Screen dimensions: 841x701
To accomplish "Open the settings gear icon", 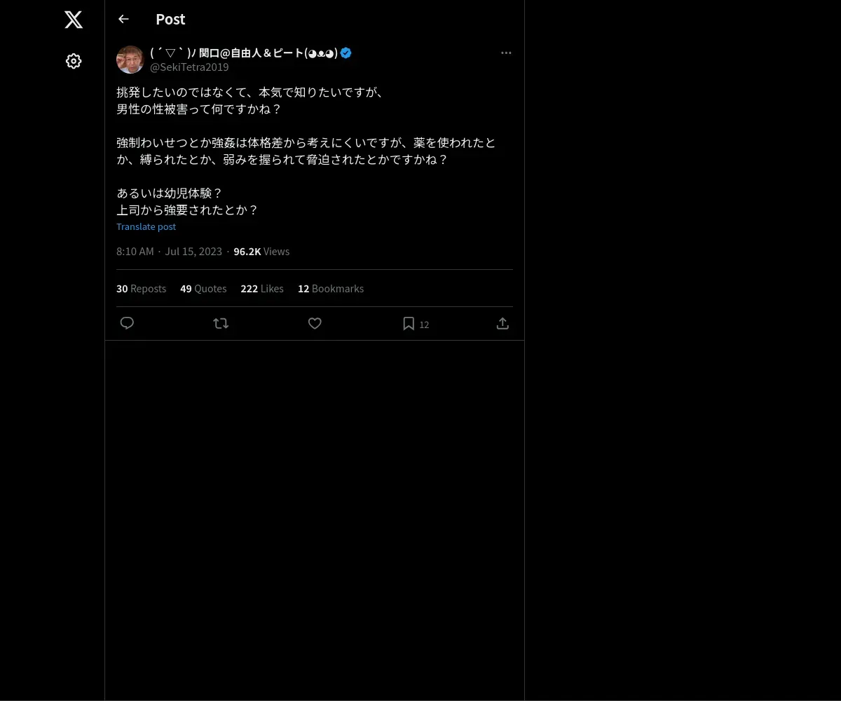I will point(74,61).
